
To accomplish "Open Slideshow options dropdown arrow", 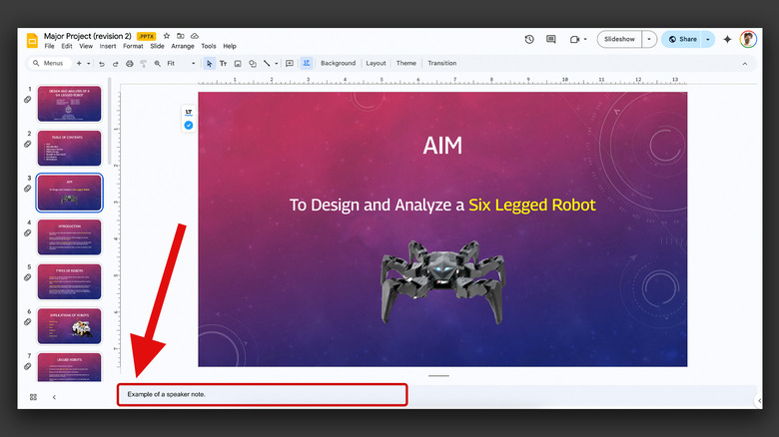I will click(x=649, y=39).
